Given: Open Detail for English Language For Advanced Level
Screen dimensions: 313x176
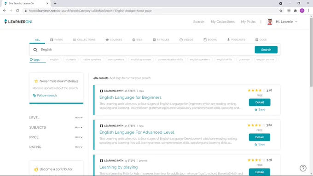Looking at the screenshot, I should coord(260,137).
